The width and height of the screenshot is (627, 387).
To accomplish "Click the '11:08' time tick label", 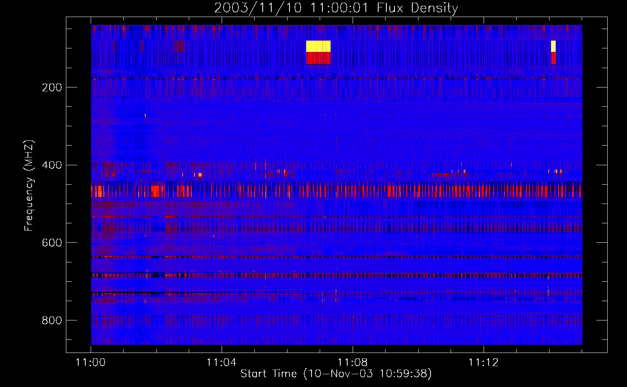I will (352, 363).
